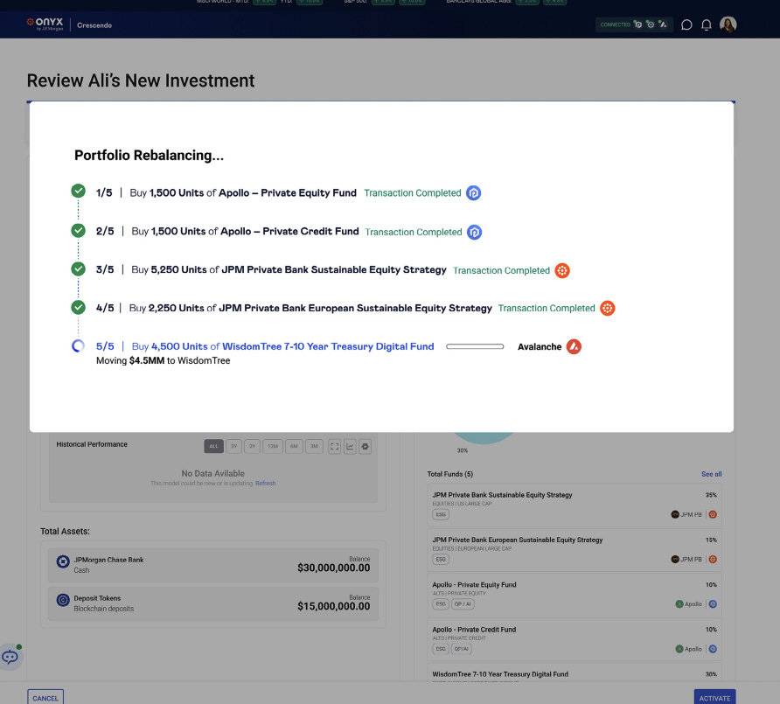Select the 12M time range
The image size is (780, 704).
[273, 446]
